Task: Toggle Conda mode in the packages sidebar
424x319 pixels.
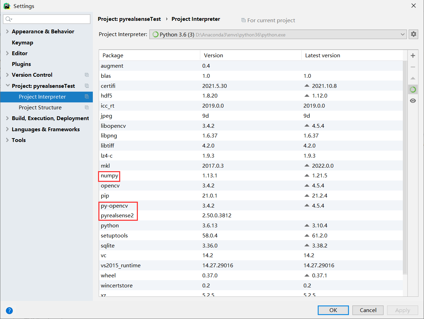Action: (413, 89)
